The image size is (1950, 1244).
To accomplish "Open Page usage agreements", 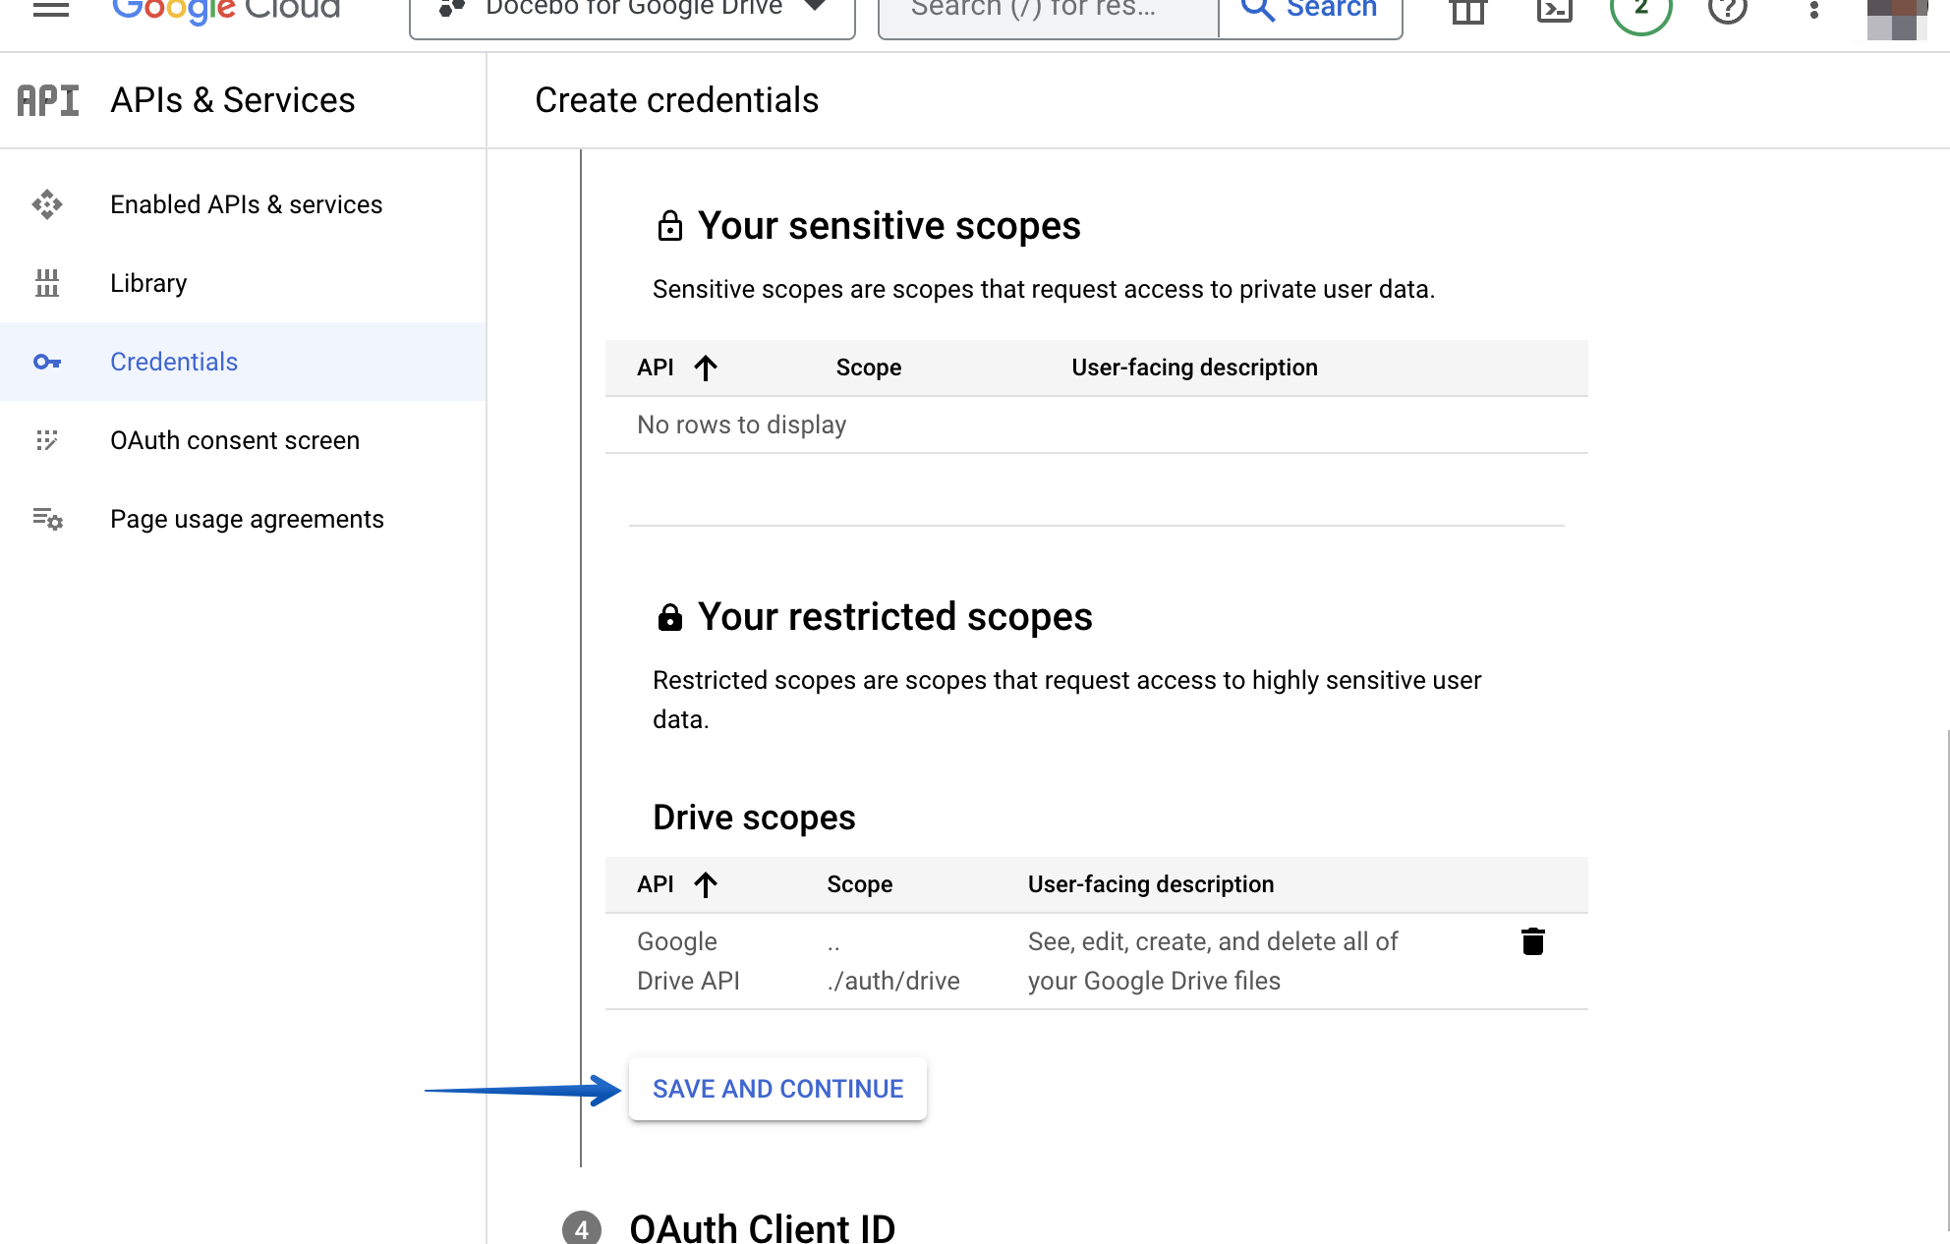I will tap(247, 519).
